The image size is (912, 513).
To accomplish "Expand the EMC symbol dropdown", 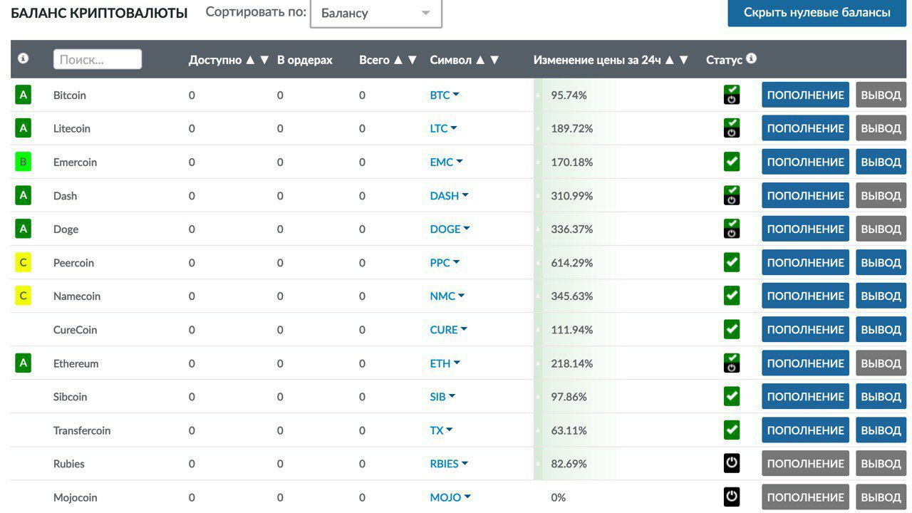I will coord(446,162).
